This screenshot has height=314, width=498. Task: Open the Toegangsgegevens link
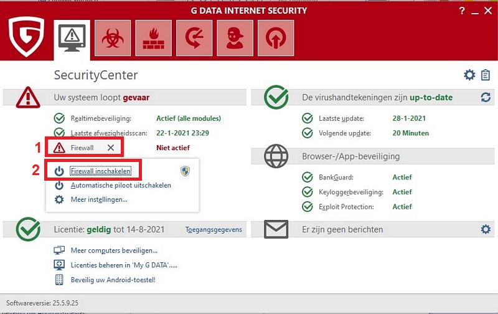tap(214, 229)
